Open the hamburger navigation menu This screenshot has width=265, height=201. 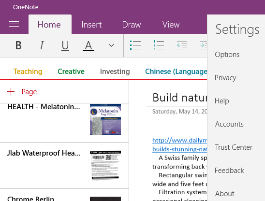point(14,24)
